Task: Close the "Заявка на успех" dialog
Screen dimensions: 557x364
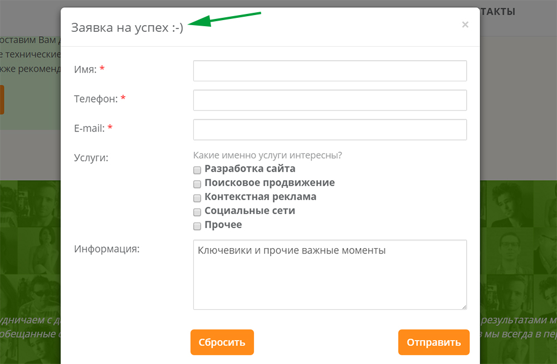Action: click(465, 24)
